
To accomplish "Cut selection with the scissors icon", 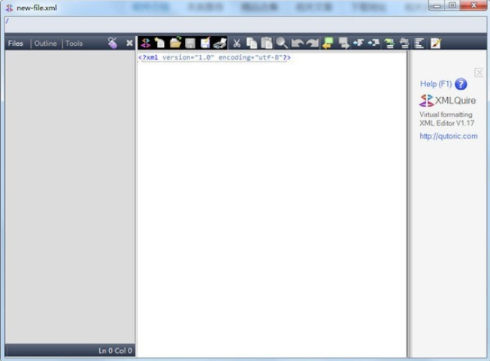I will tap(237, 43).
